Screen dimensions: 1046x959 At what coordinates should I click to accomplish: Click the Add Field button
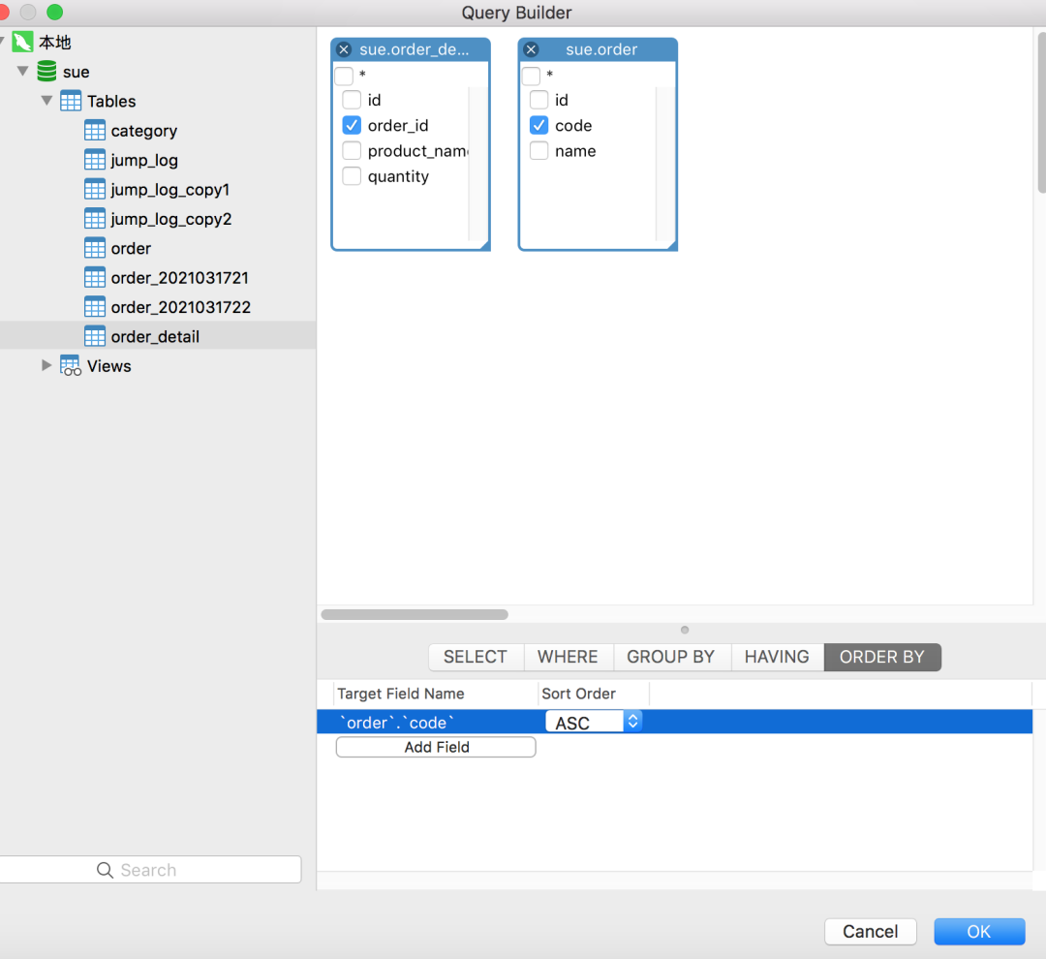click(436, 747)
